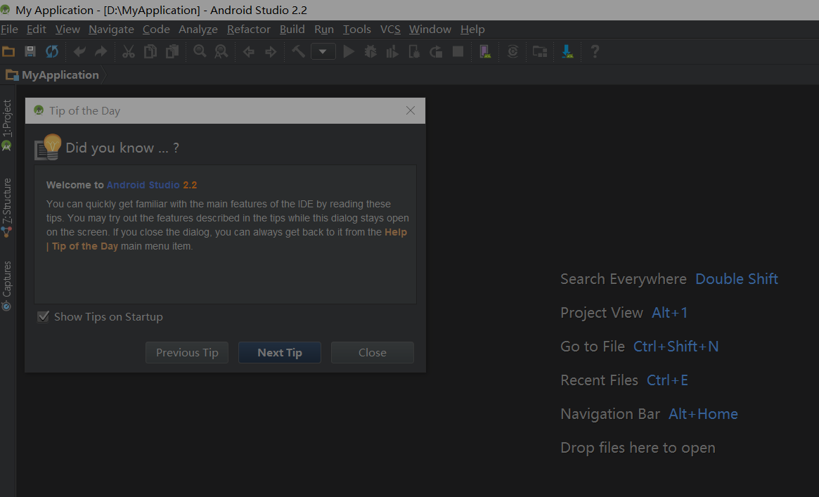Open the 7: Structure side tab
This screenshot has width=819, height=497.
click(x=7, y=208)
